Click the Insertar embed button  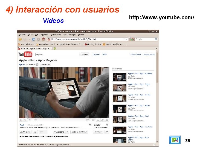pyautogui.click(x=98, y=132)
